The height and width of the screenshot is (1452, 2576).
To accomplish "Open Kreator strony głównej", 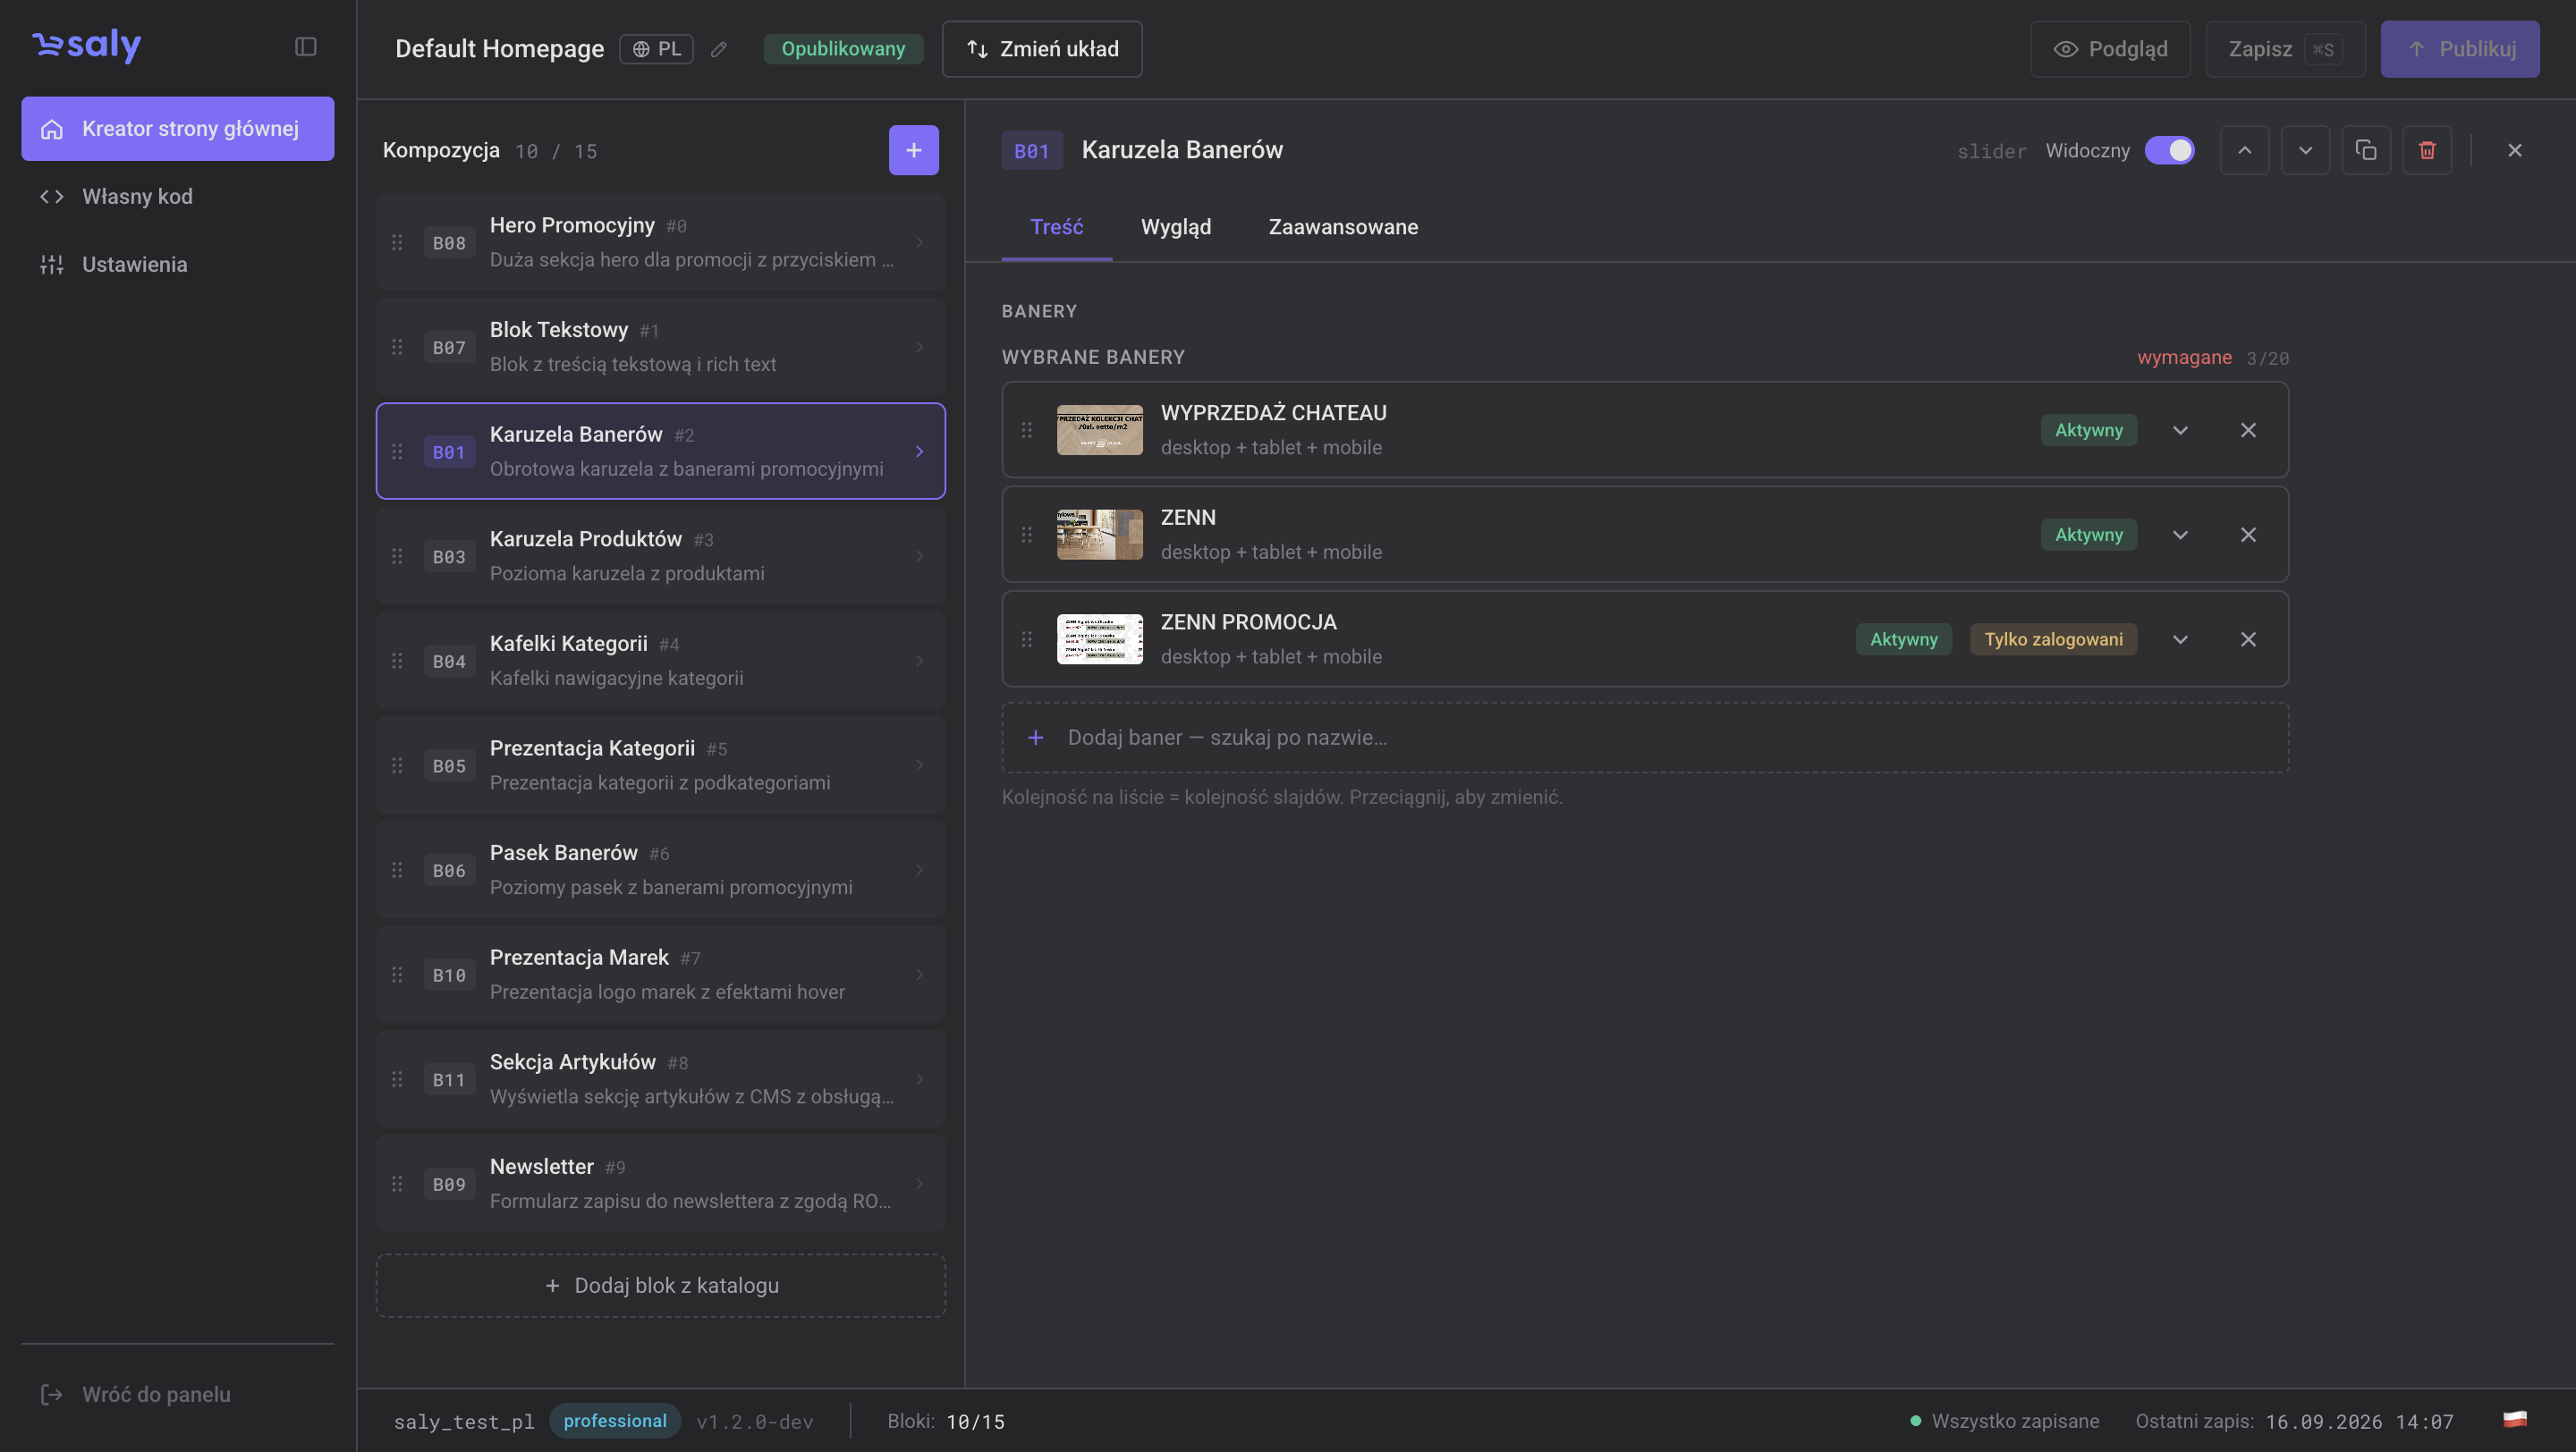I will click(178, 129).
